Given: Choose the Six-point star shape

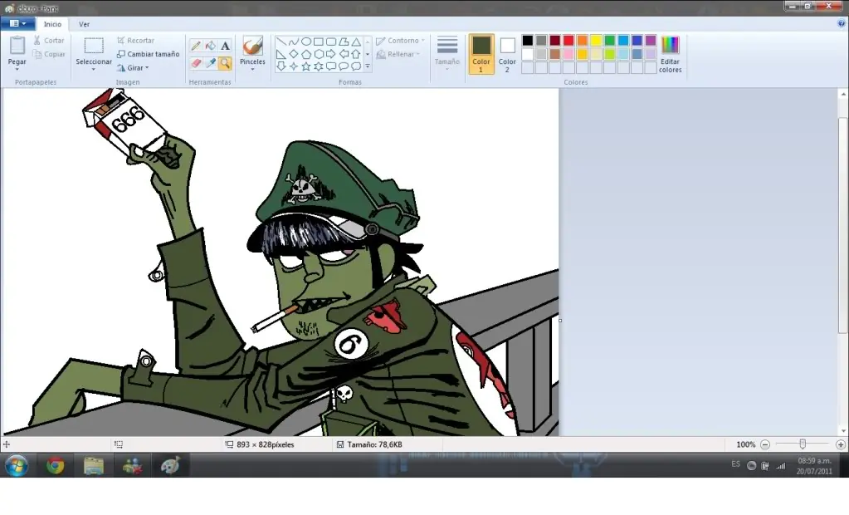Looking at the screenshot, I should (319, 66).
